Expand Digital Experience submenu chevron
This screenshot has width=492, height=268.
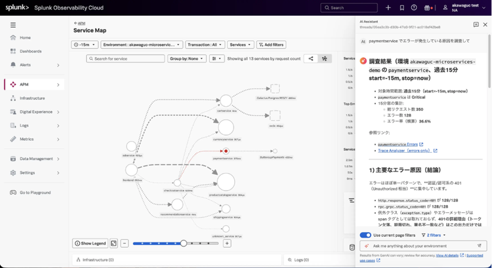[58, 112]
